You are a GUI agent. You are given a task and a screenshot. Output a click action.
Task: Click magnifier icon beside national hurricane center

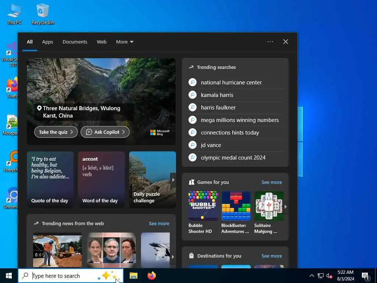point(193,82)
